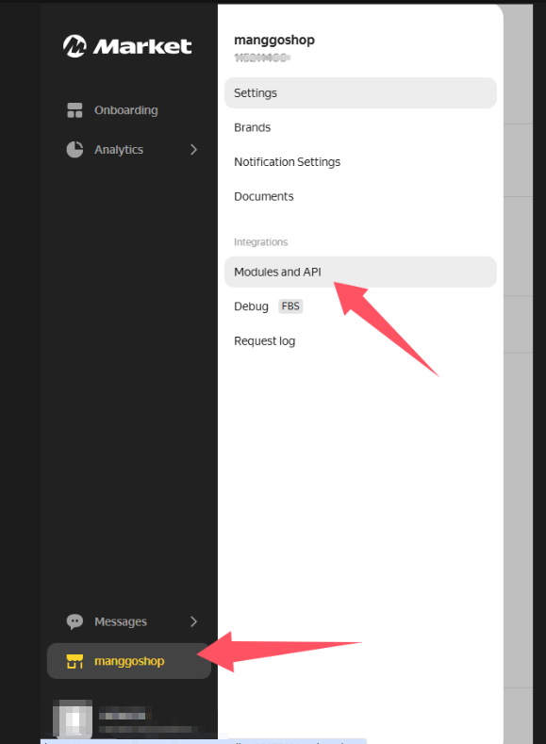Click the Analytics pie chart icon

pos(74,150)
